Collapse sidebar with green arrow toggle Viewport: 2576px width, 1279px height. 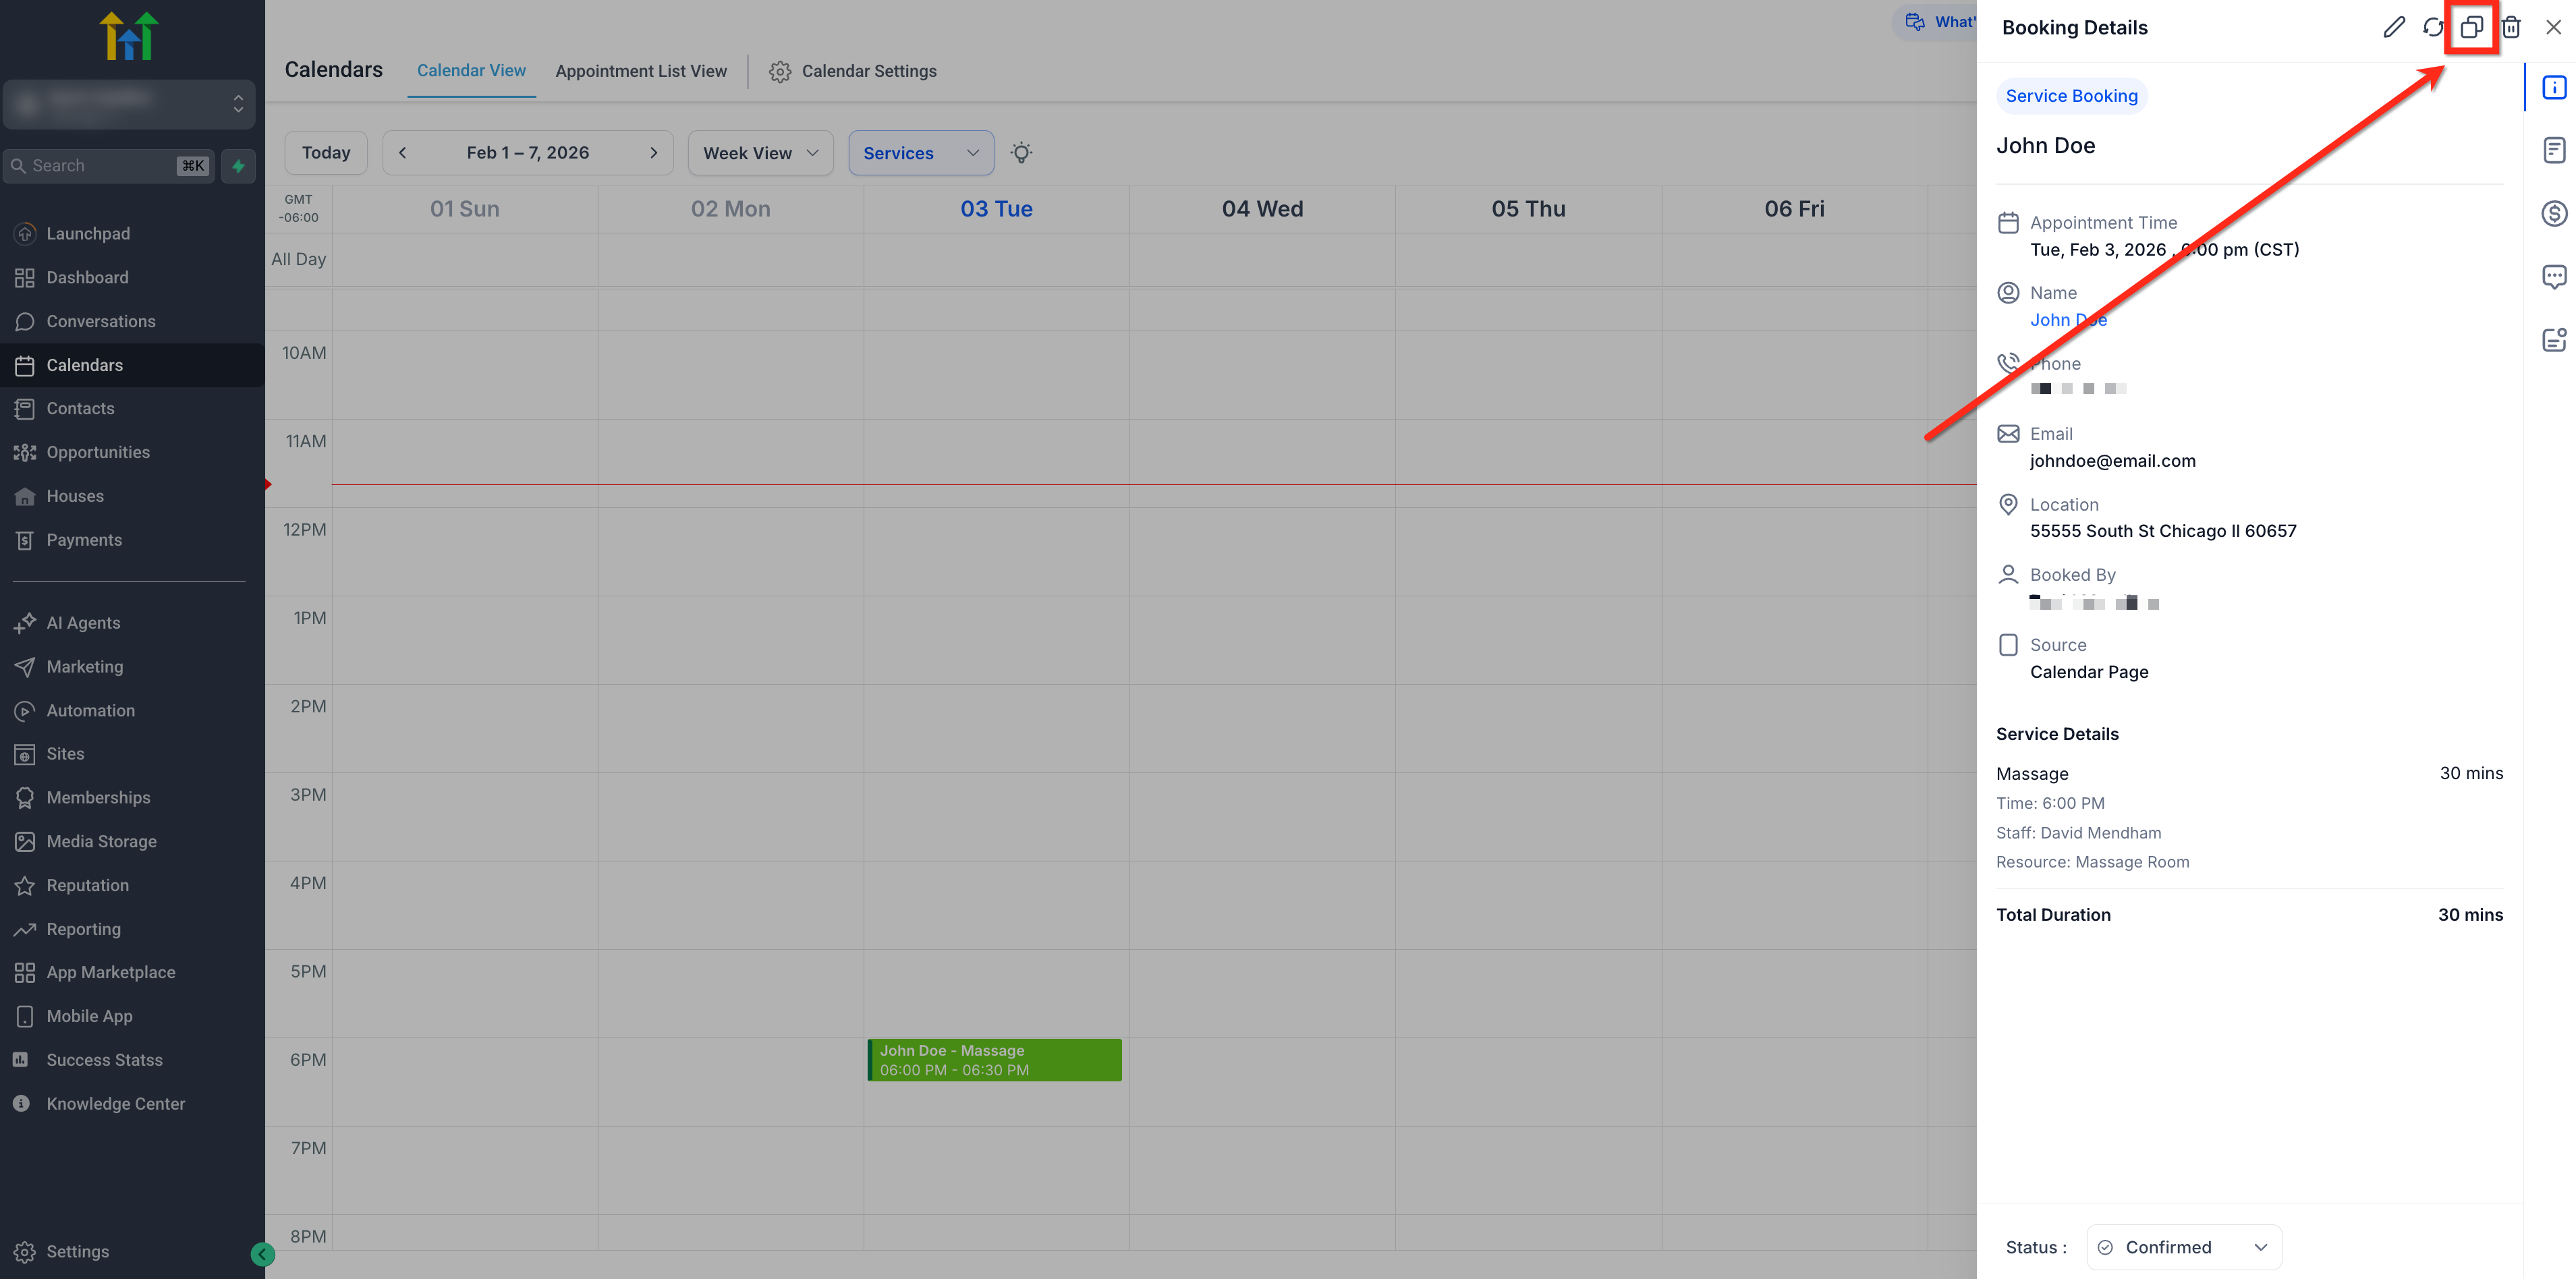[x=262, y=1254]
